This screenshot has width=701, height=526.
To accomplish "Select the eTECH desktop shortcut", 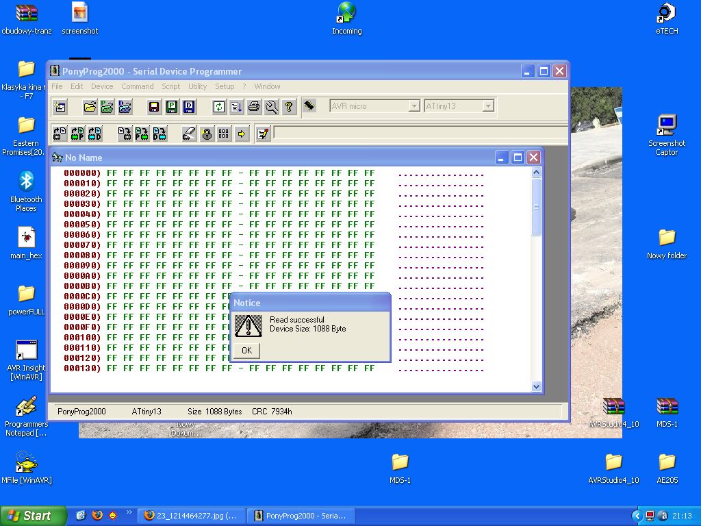I will tap(667, 18).
